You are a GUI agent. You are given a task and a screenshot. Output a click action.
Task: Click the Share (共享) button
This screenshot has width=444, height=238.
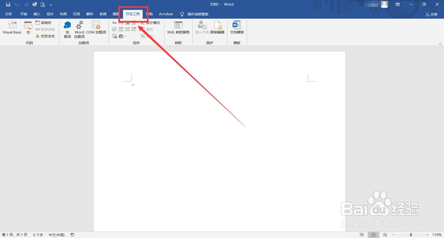431,15
